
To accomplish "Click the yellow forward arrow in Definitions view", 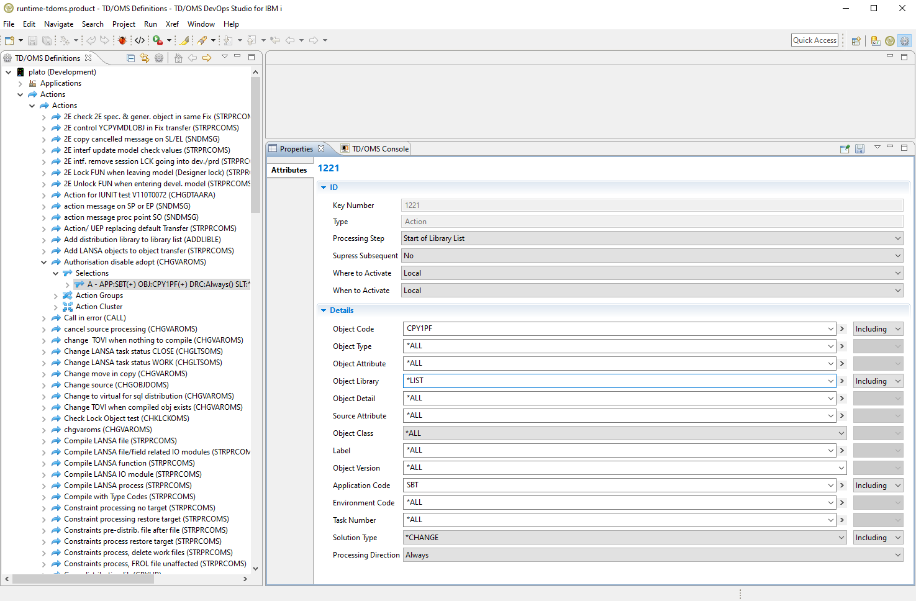I will click(x=207, y=58).
